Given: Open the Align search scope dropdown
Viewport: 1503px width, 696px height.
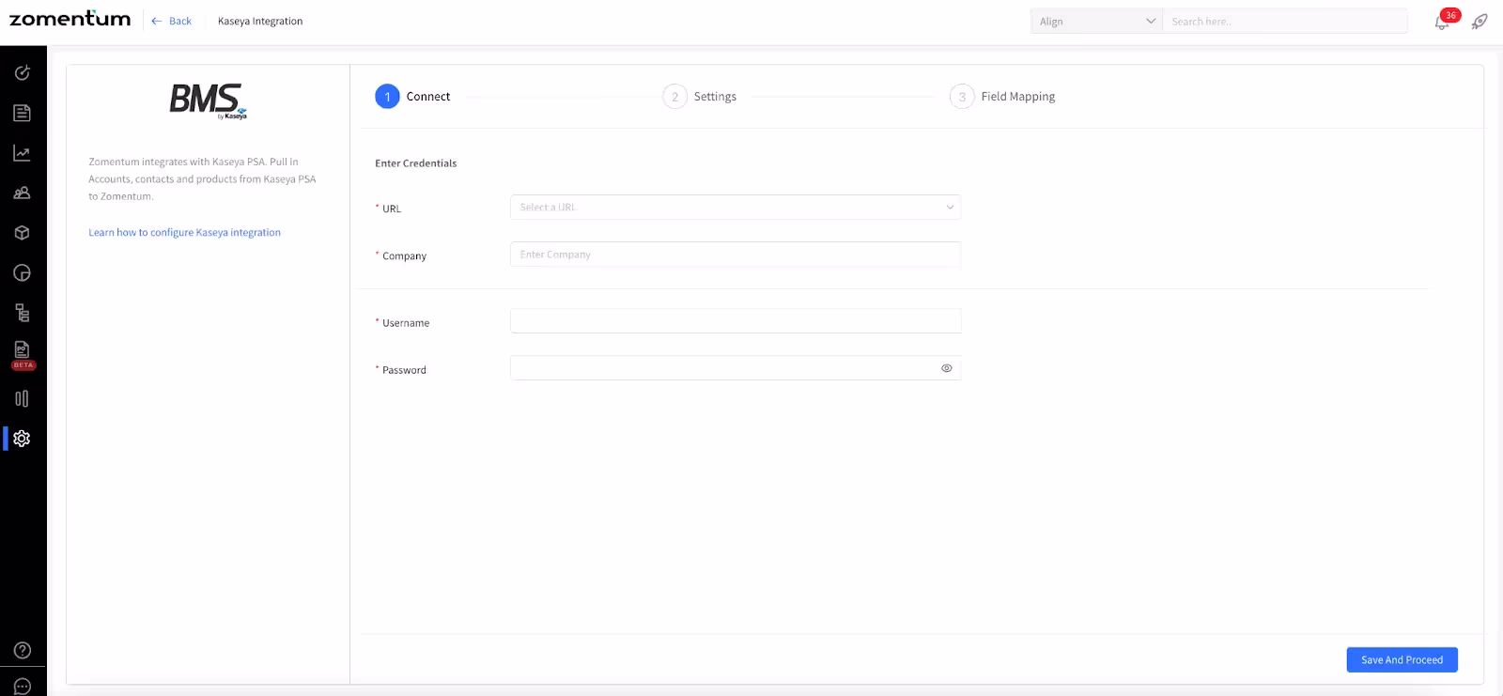Looking at the screenshot, I should tap(1096, 21).
